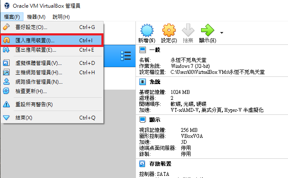Click the orange import appliance icon
This screenshot has height=178, width=288.
(6, 40)
